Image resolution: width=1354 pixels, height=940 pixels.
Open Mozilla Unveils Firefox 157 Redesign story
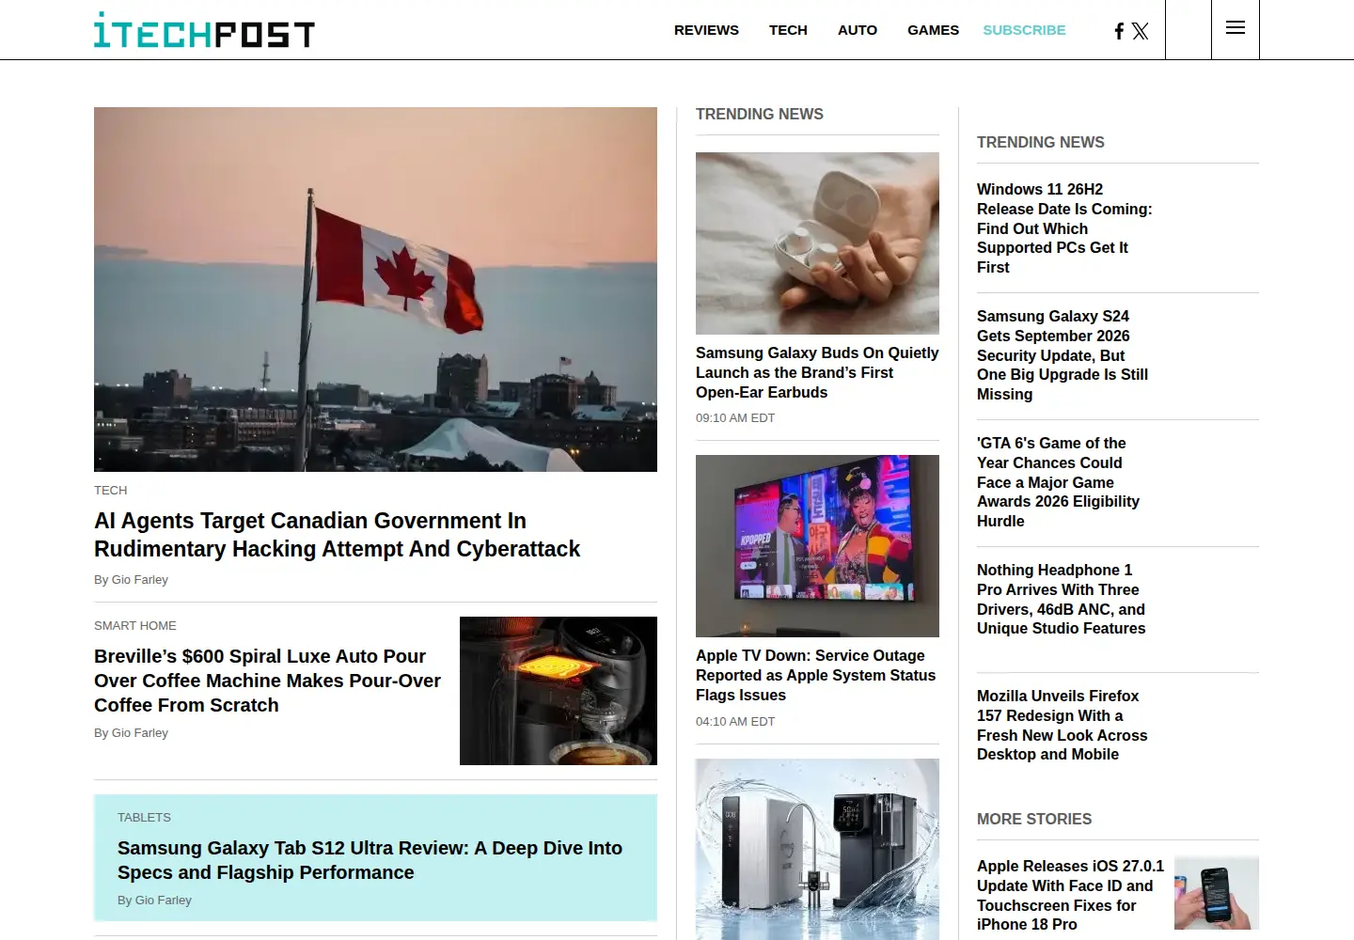(x=1062, y=725)
